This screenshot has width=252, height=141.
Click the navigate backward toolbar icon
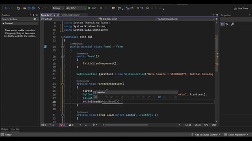pyautogui.click(x=6, y=8)
